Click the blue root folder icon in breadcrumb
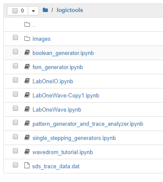Viewport: 163px width, 182px height. tap(45, 10)
